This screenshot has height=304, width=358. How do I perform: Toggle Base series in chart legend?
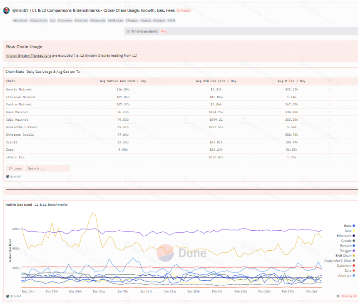tap(349, 226)
